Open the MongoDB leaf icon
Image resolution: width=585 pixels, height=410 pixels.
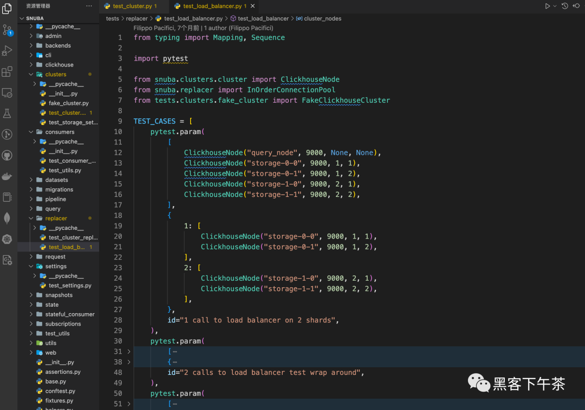(x=7, y=218)
